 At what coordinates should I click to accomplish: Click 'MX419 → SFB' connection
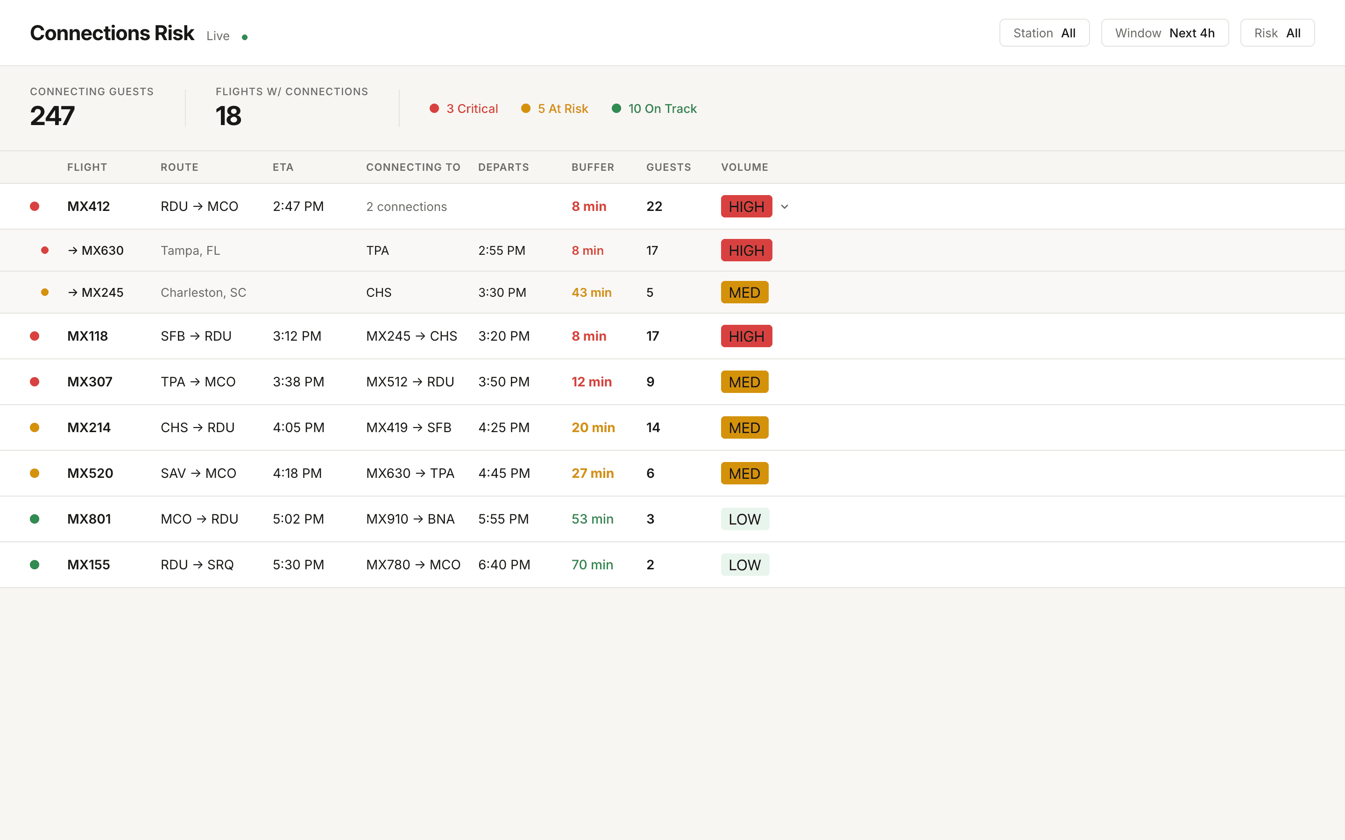point(409,427)
